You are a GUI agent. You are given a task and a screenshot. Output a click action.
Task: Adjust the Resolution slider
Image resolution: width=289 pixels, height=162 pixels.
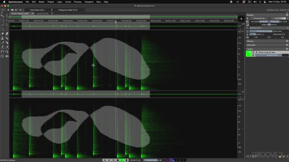[x=259, y=34]
